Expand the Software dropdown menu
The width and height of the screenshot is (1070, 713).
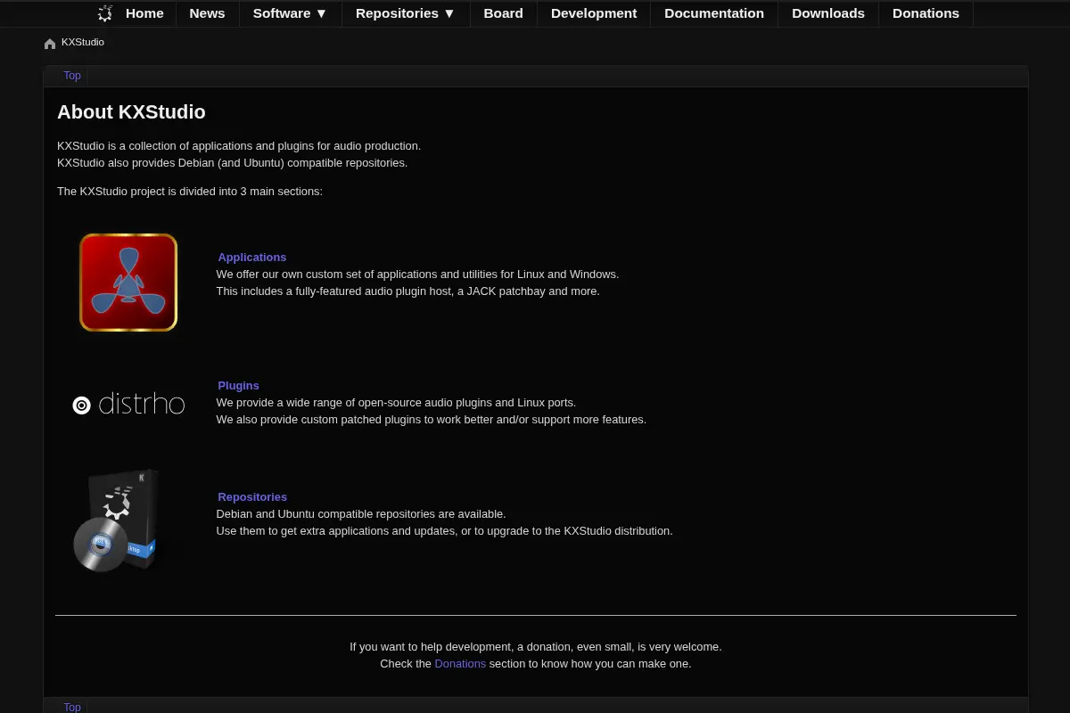click(290, 13)
